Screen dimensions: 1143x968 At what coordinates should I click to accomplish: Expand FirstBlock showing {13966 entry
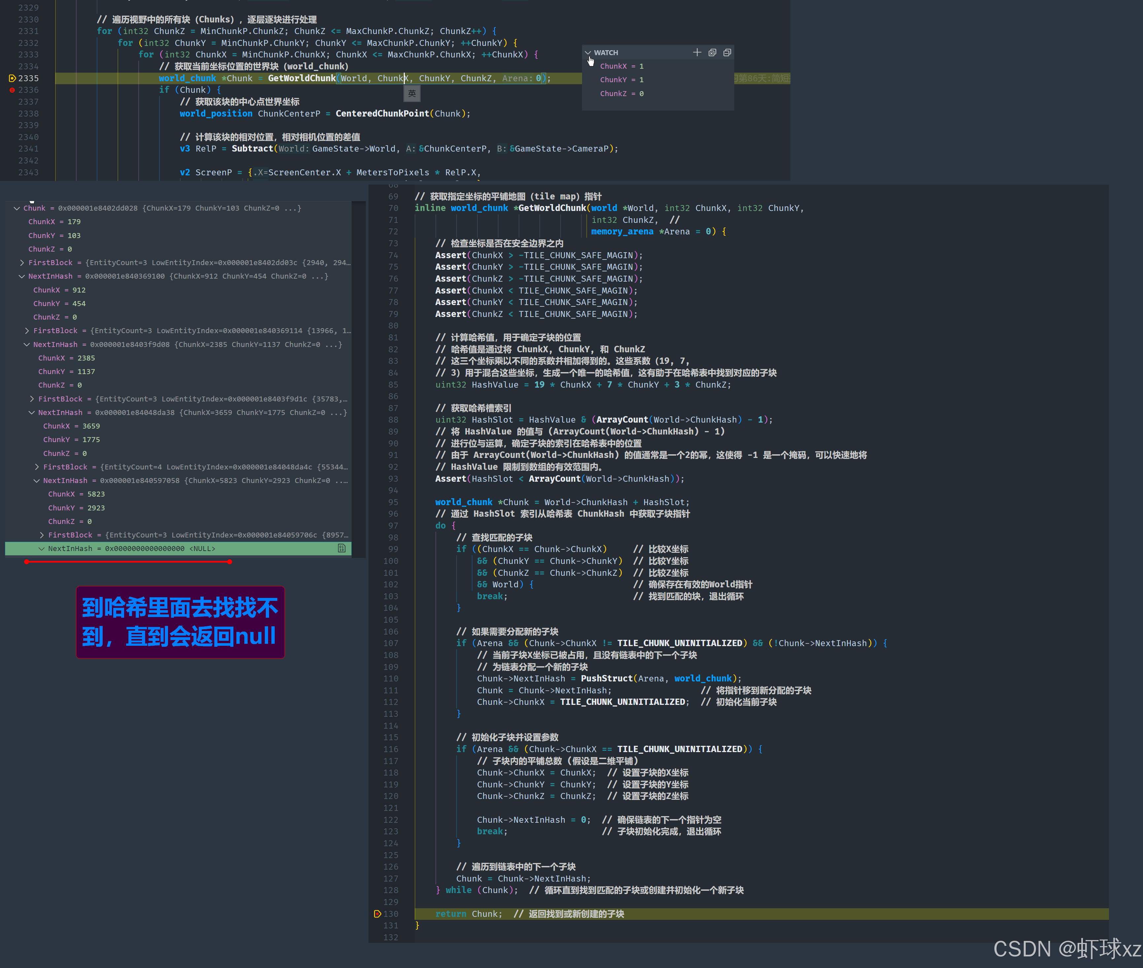coord(27,330)
